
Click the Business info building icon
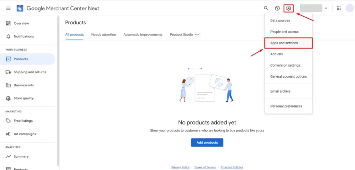(x=8, y=85)
